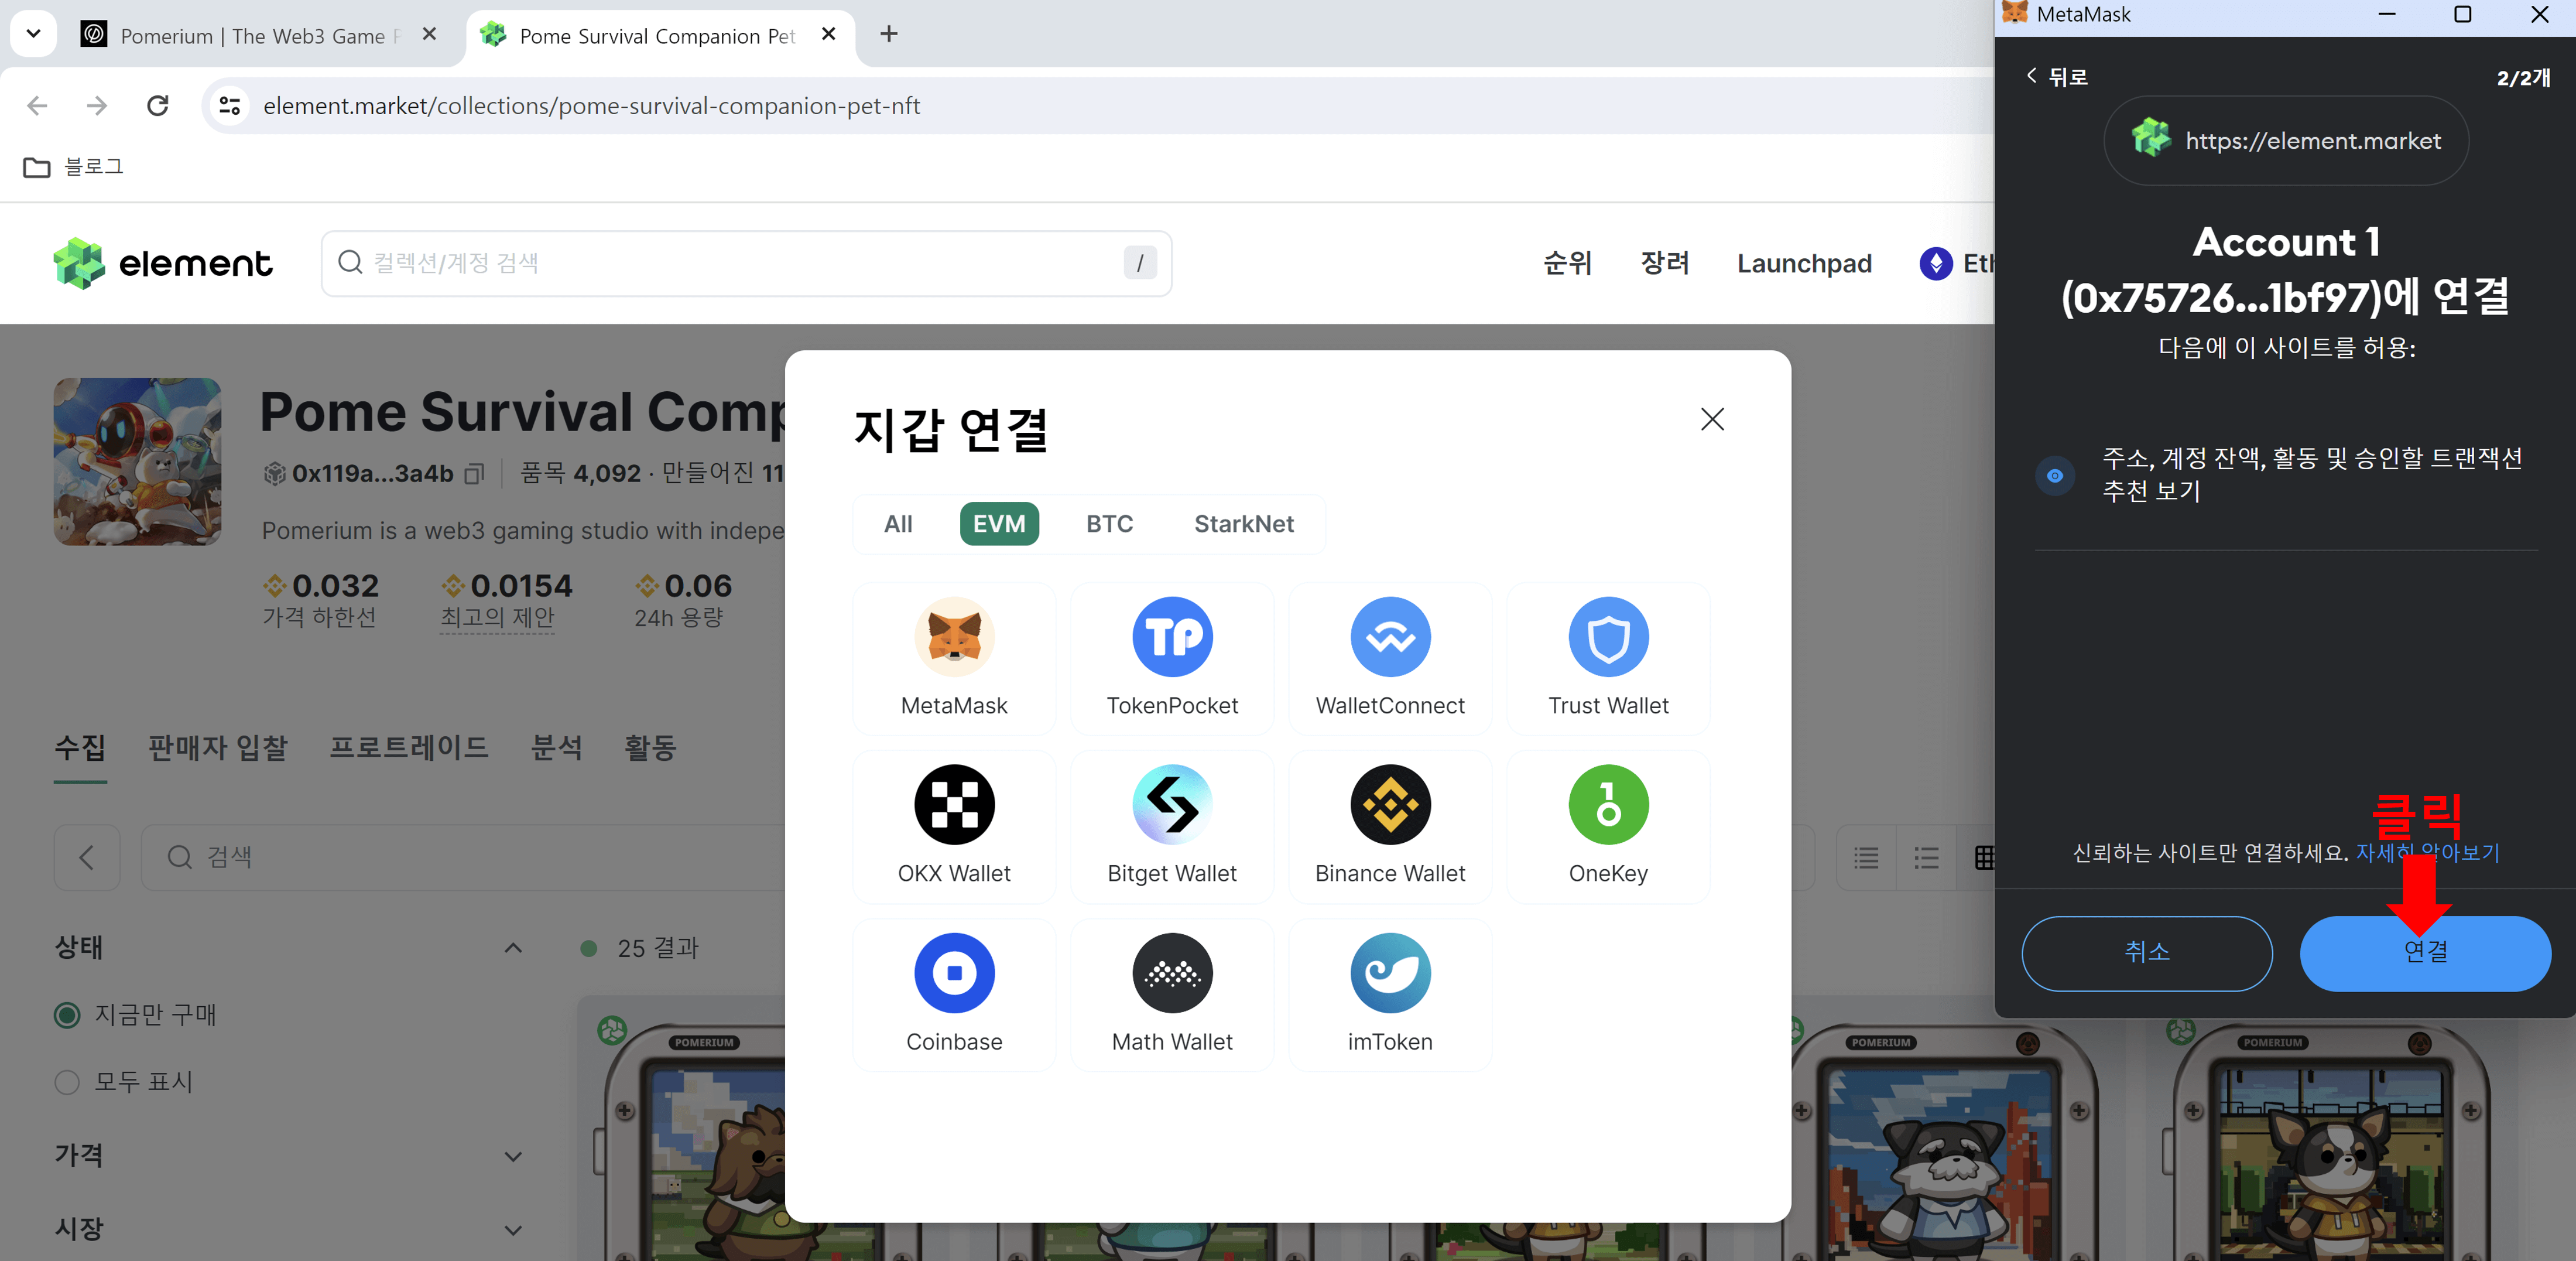The image size is (2576, 1261).
Task: Choose TokenPocket wallet
Action: click(1172, 637)
